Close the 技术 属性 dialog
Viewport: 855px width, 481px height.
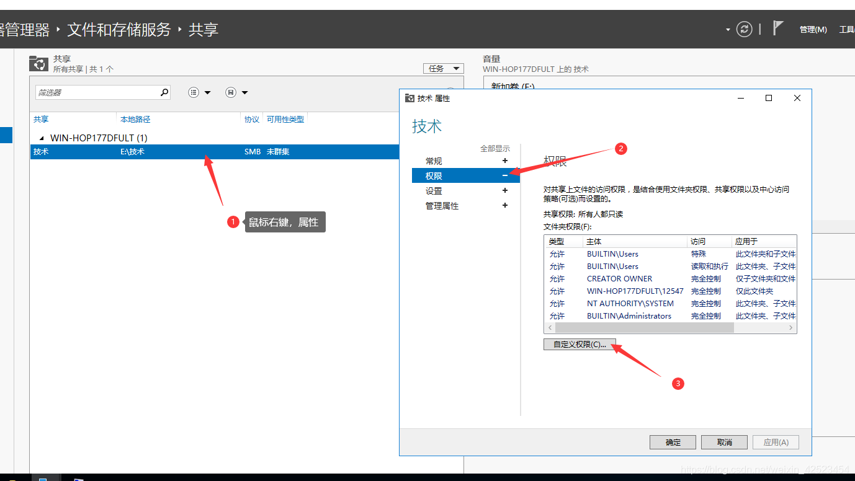[797, 98]
